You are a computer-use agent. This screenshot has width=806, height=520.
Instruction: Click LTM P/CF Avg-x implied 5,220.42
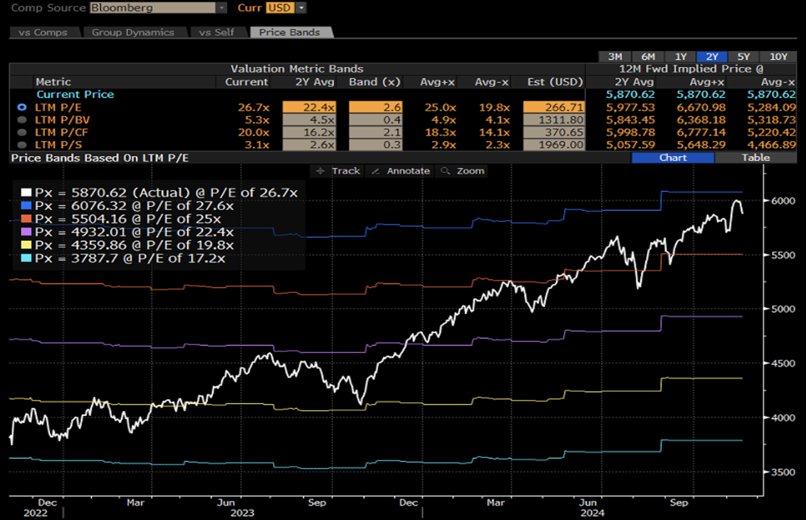coord(772,132)
